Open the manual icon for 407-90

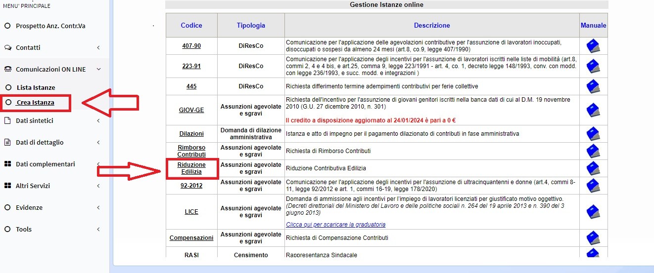pos(593,46)
